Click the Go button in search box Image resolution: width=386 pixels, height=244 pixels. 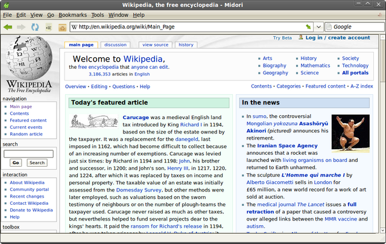(16, 162)
